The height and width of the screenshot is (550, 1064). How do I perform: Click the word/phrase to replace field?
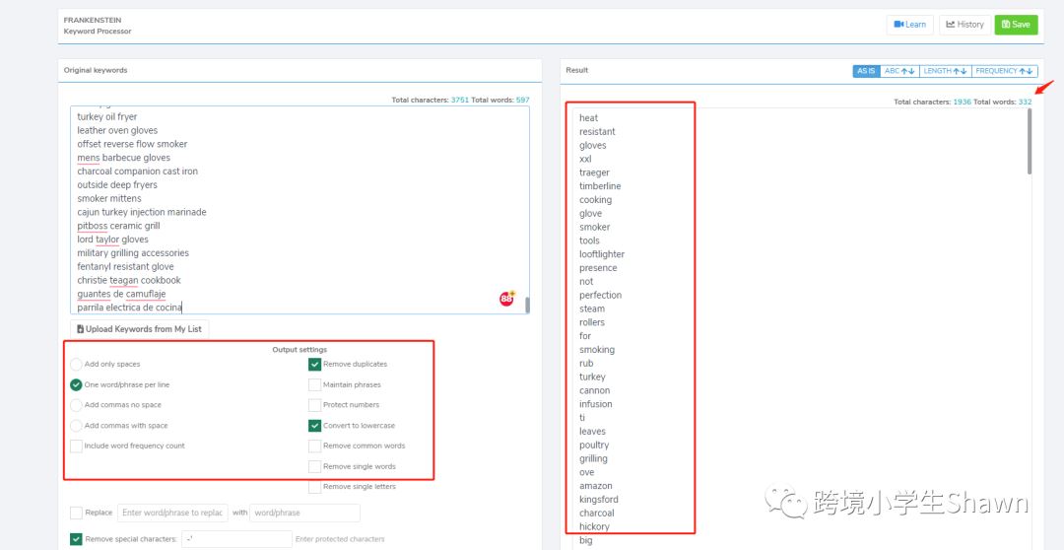pos(172,513)
